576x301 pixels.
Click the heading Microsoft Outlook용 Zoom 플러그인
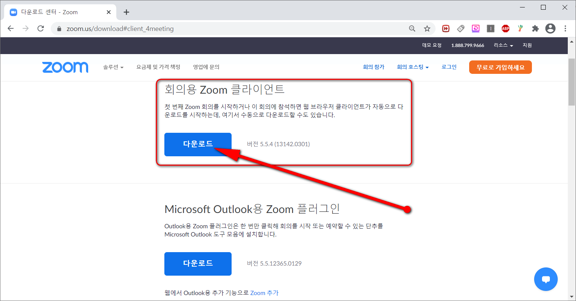point(252,209)
